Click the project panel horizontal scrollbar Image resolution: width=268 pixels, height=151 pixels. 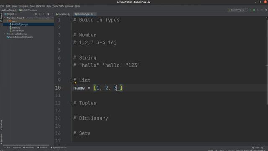[26, 145]
